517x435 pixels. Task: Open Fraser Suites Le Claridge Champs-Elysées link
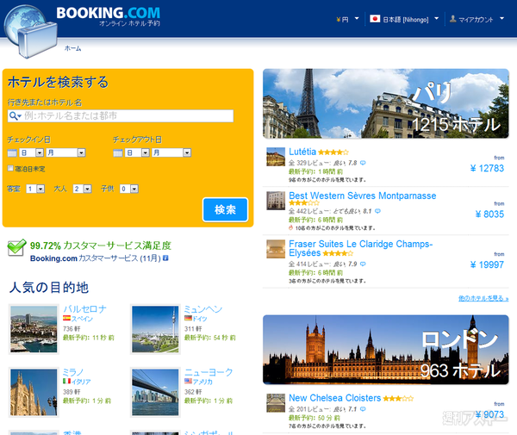tap(361, 248)
